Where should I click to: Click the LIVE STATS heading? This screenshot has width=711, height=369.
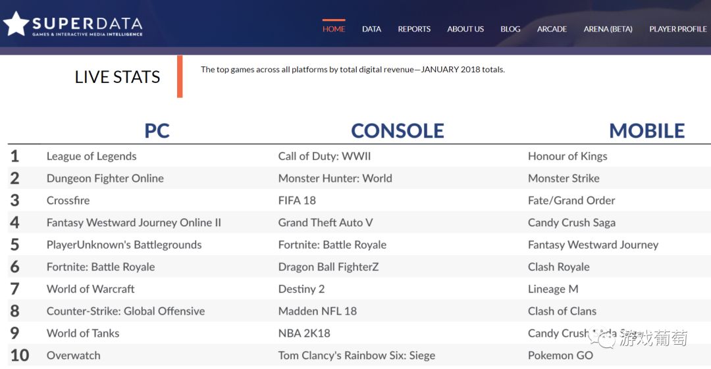117,77
